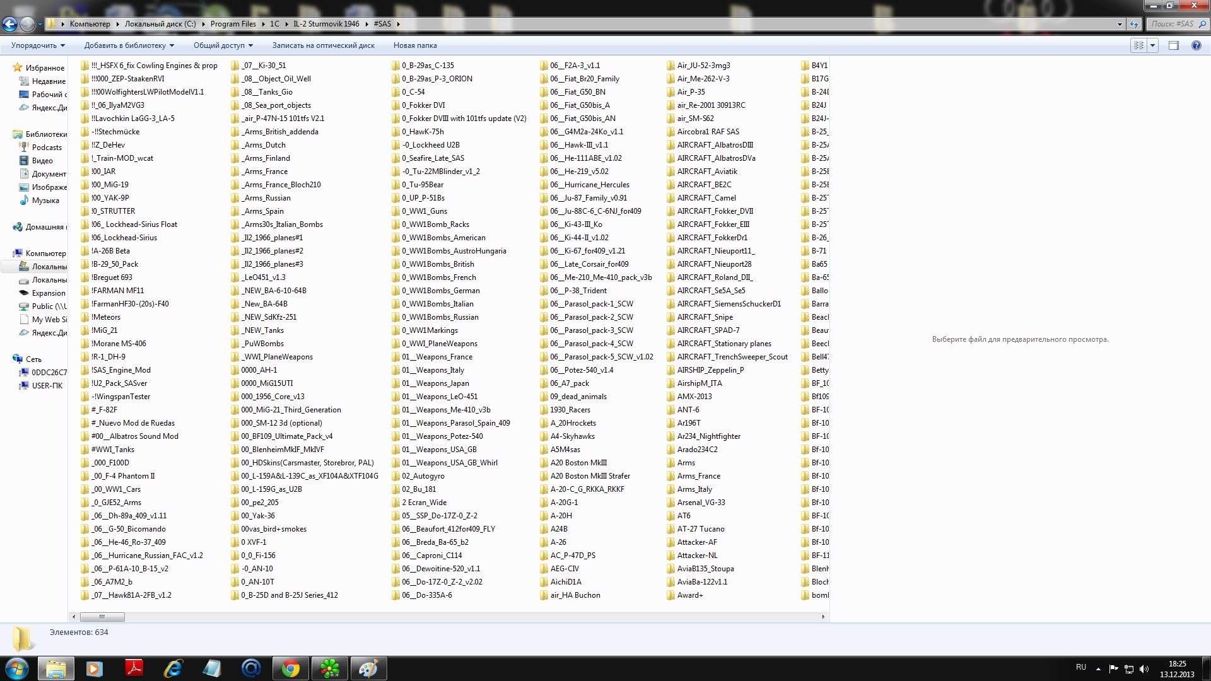Select Expansion drive in navigation pane
Screen dimensions: 1211x681
49,293
